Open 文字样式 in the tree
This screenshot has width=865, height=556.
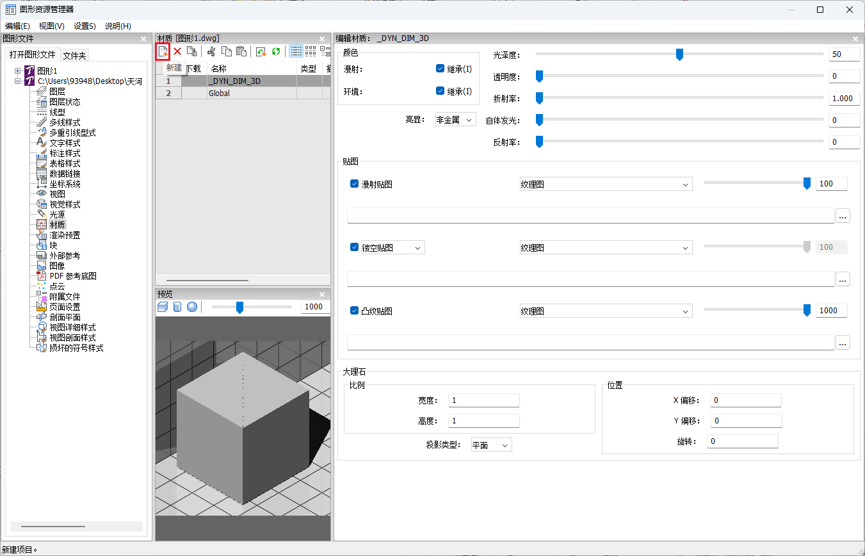(65, 143)
